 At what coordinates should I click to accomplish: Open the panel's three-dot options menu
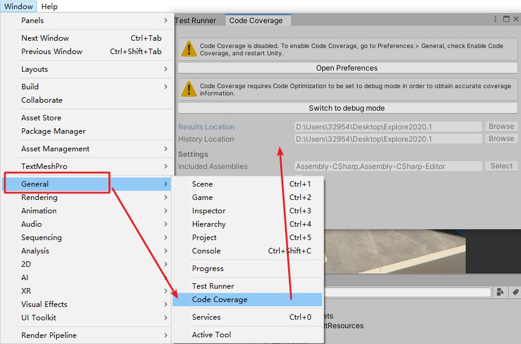pyautogui.click(x=495, y=19)
